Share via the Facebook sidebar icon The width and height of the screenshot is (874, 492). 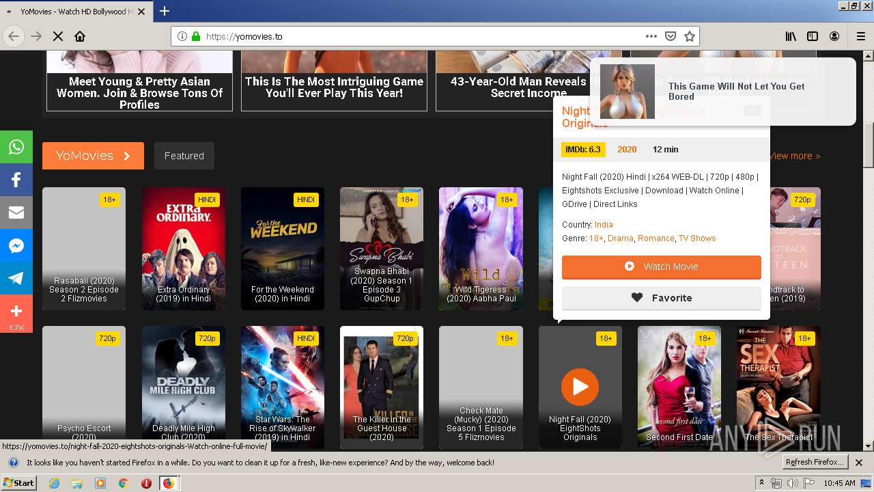pos(16,180)
